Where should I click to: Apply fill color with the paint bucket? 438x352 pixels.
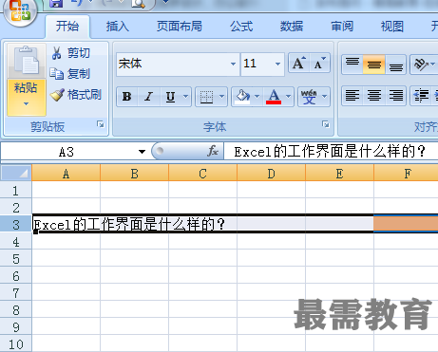tap(242, 97)
